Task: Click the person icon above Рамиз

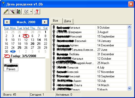Action: [11, 61]
